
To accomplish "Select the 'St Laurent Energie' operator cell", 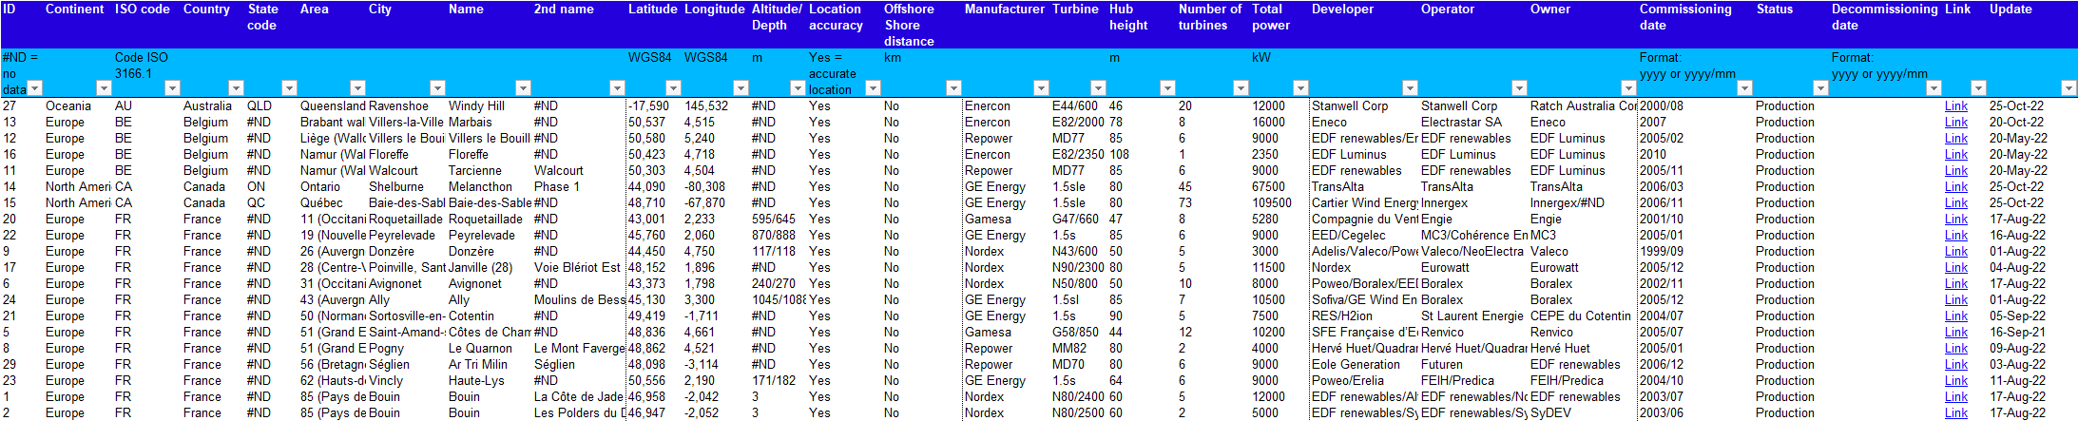I will click(1473, 316).
